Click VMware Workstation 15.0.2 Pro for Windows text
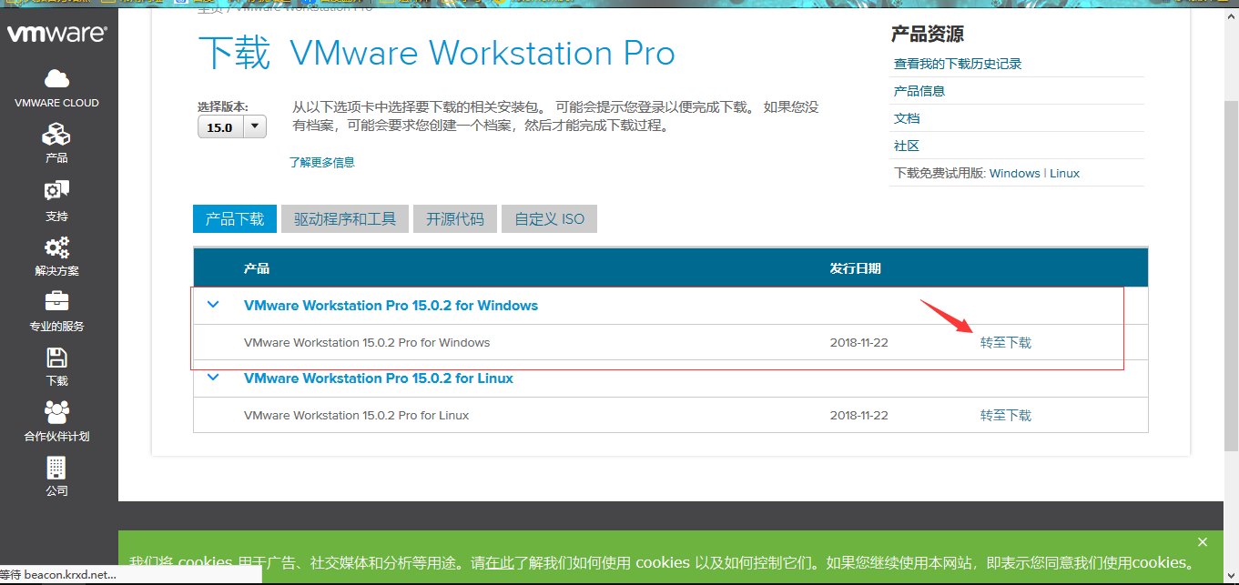This screenshot has width=1239, height=585. click(367, 343)
